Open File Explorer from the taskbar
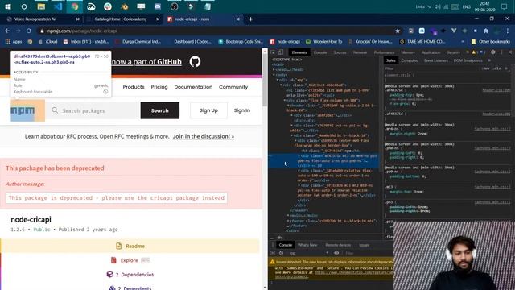Screen dimensions: 515x290 (41, 6)
